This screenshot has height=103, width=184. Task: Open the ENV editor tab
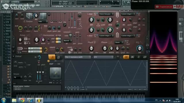pyautogui.click(x=126, y=57)
